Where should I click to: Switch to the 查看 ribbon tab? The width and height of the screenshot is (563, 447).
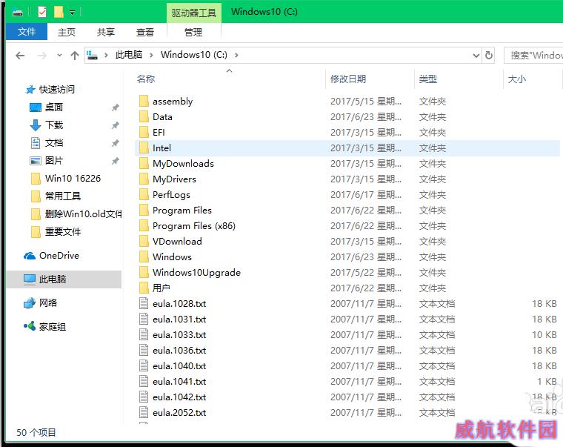(x=144, y=33)
